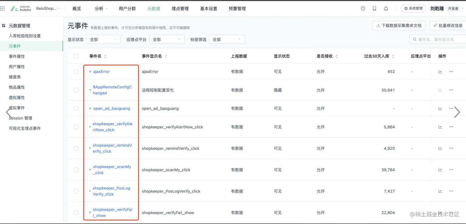Select Session 管理 in the sidebar
This screenshot has height=224, width=466.
[20, 118]
